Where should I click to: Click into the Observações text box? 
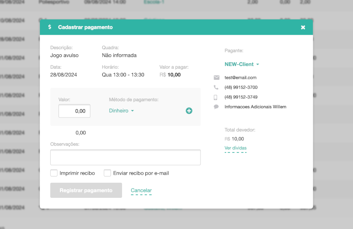pos(125,157)
